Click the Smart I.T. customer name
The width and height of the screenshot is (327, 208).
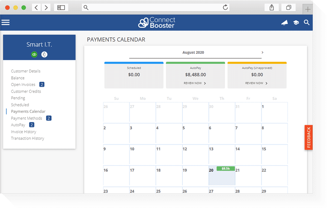(x=39, y=45)
